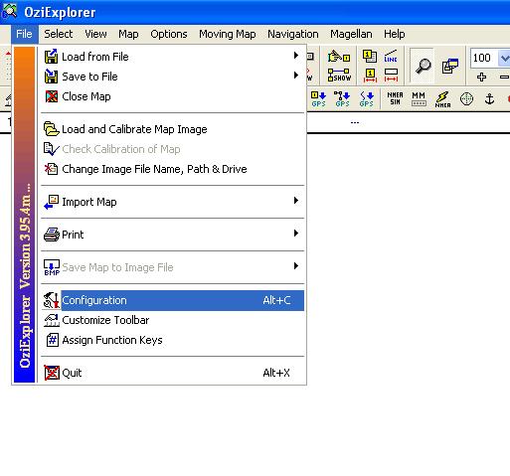Click the waypoint download to GPS icon

pyautogui.click(x=318, y=99)
